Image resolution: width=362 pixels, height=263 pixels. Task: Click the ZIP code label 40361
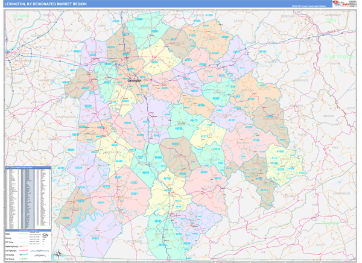click(154, 62)
